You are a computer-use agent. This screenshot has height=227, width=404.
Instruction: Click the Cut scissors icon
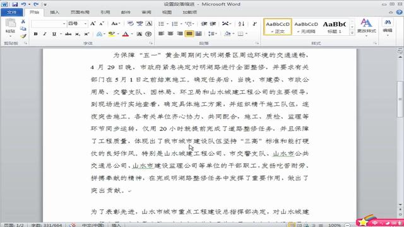23,21
